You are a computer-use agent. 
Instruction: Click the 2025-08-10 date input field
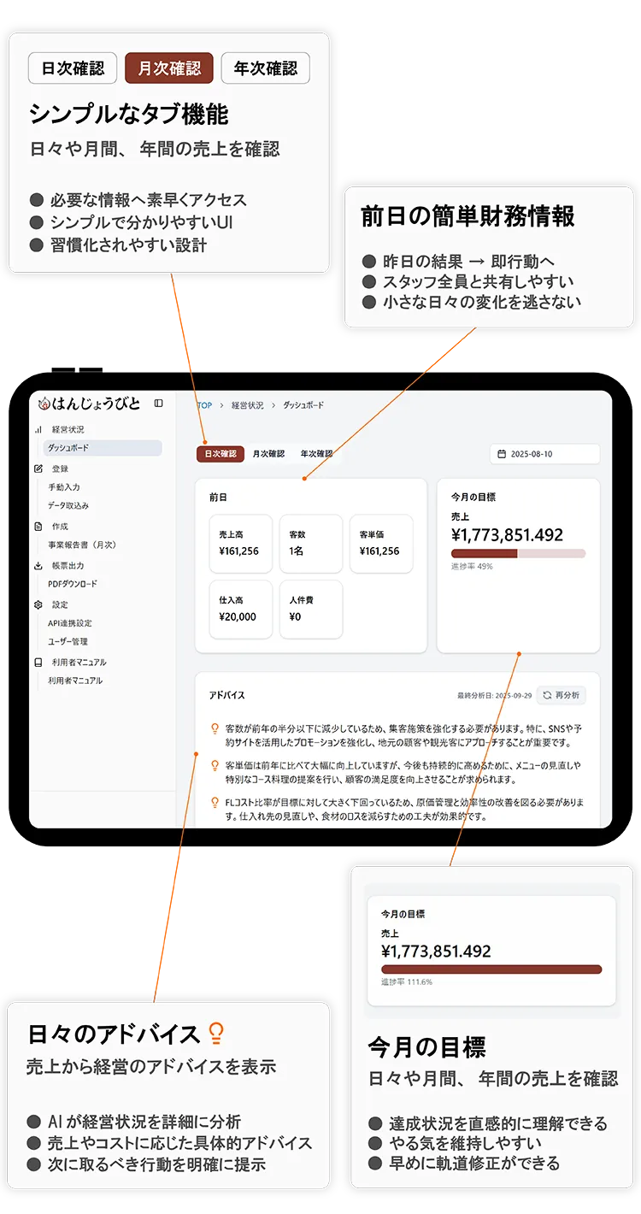(545, 454)
